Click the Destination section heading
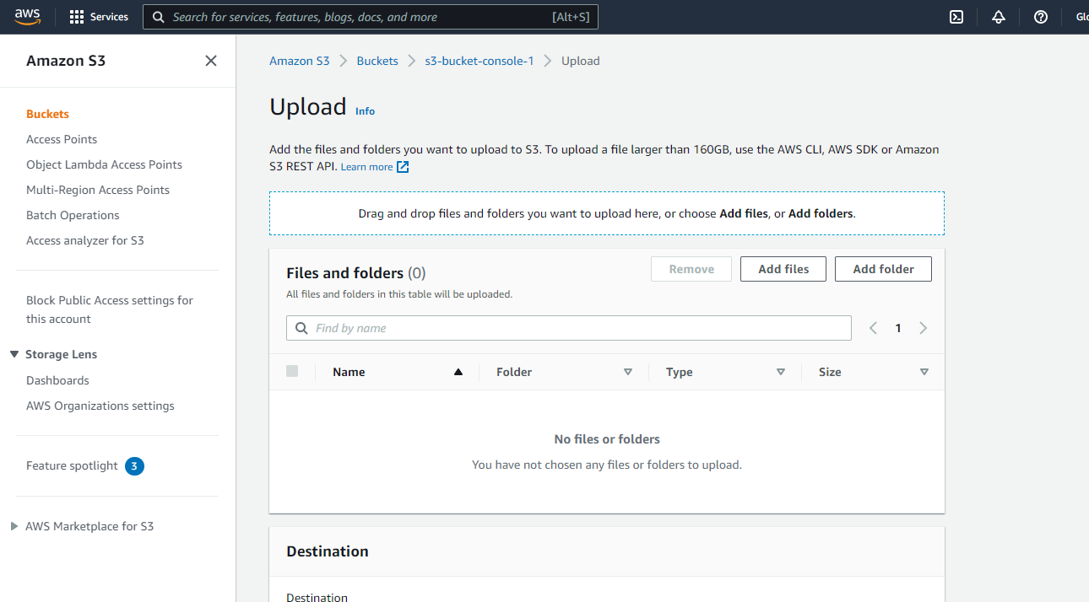The image size is (1089, 602). 328,551
